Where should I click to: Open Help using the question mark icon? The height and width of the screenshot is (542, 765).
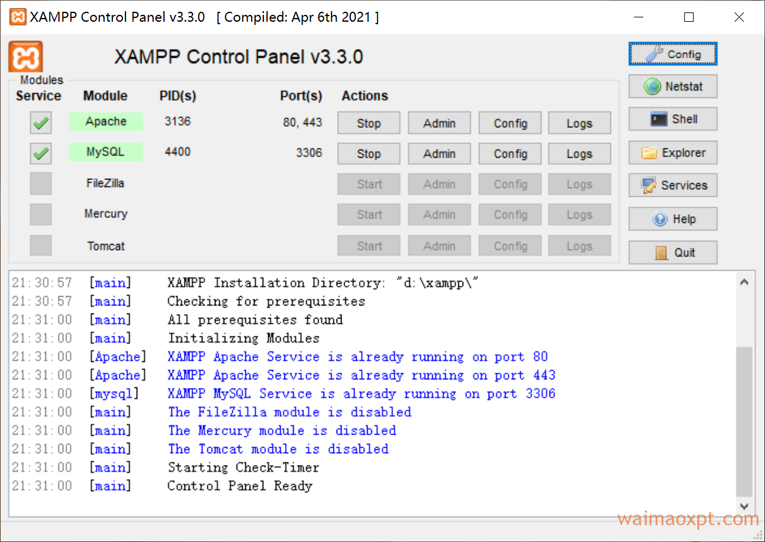[661, 219]
